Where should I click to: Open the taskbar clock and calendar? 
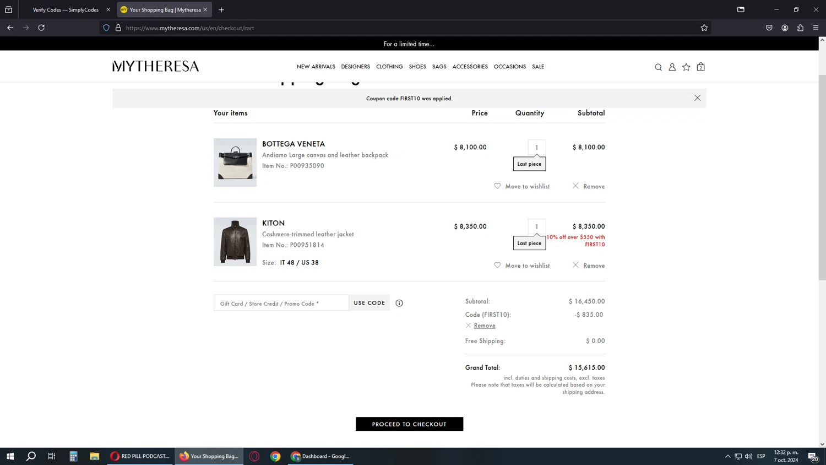(786, 456)
